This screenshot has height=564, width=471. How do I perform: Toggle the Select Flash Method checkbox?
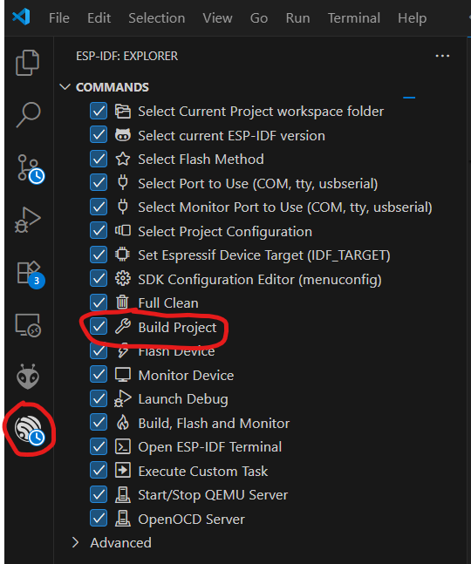click(99, 159)
